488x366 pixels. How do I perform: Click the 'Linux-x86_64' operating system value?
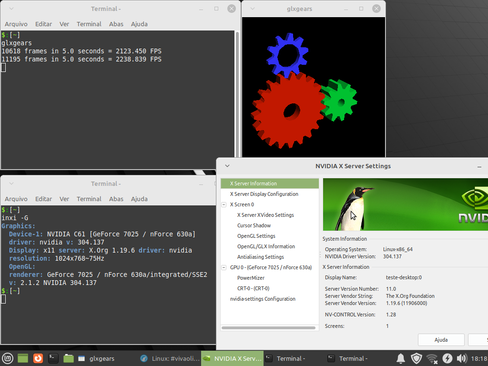(398, 249)
